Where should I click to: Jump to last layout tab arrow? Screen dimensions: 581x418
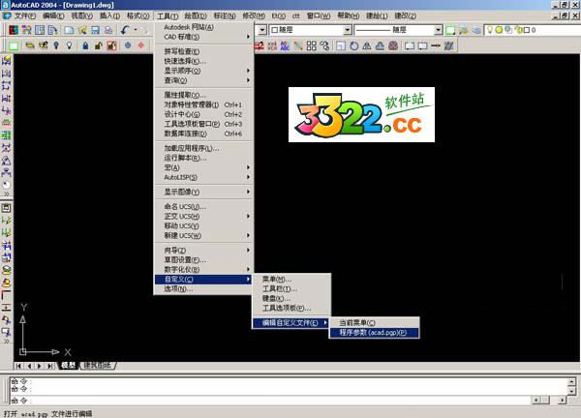click(50, 366)
